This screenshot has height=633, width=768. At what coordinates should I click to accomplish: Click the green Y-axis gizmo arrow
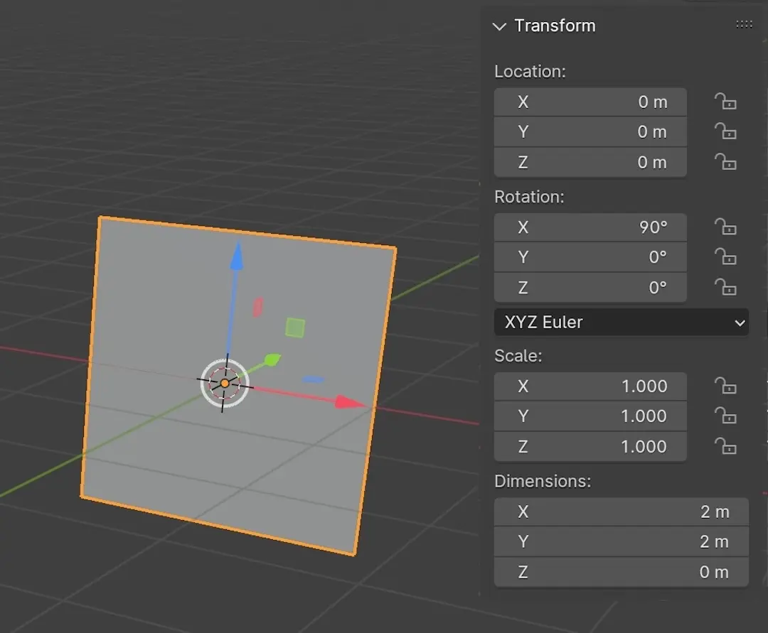pyautogui.click(x=272, y=360)
